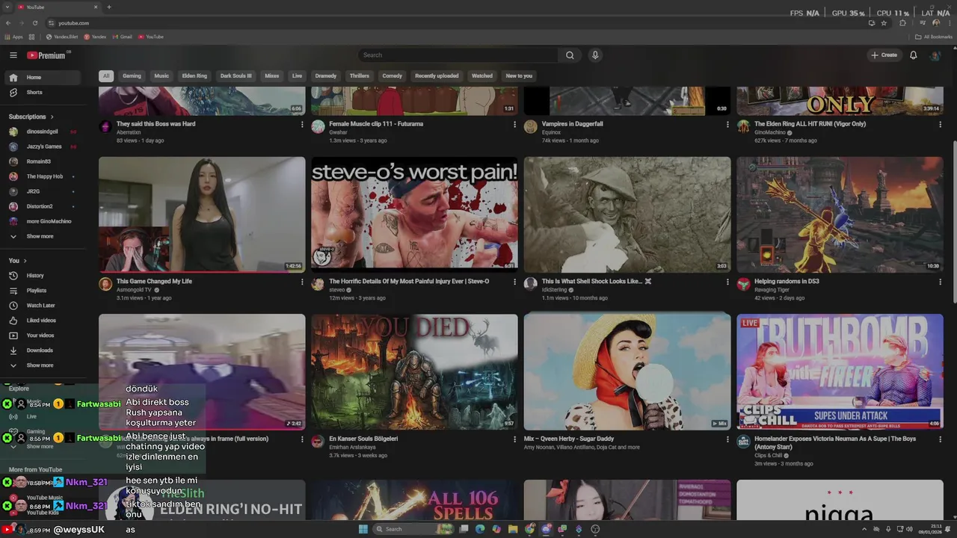Screen dimensions: 957x538
Task: Select the Gaming filter chip
Action: 132,76
